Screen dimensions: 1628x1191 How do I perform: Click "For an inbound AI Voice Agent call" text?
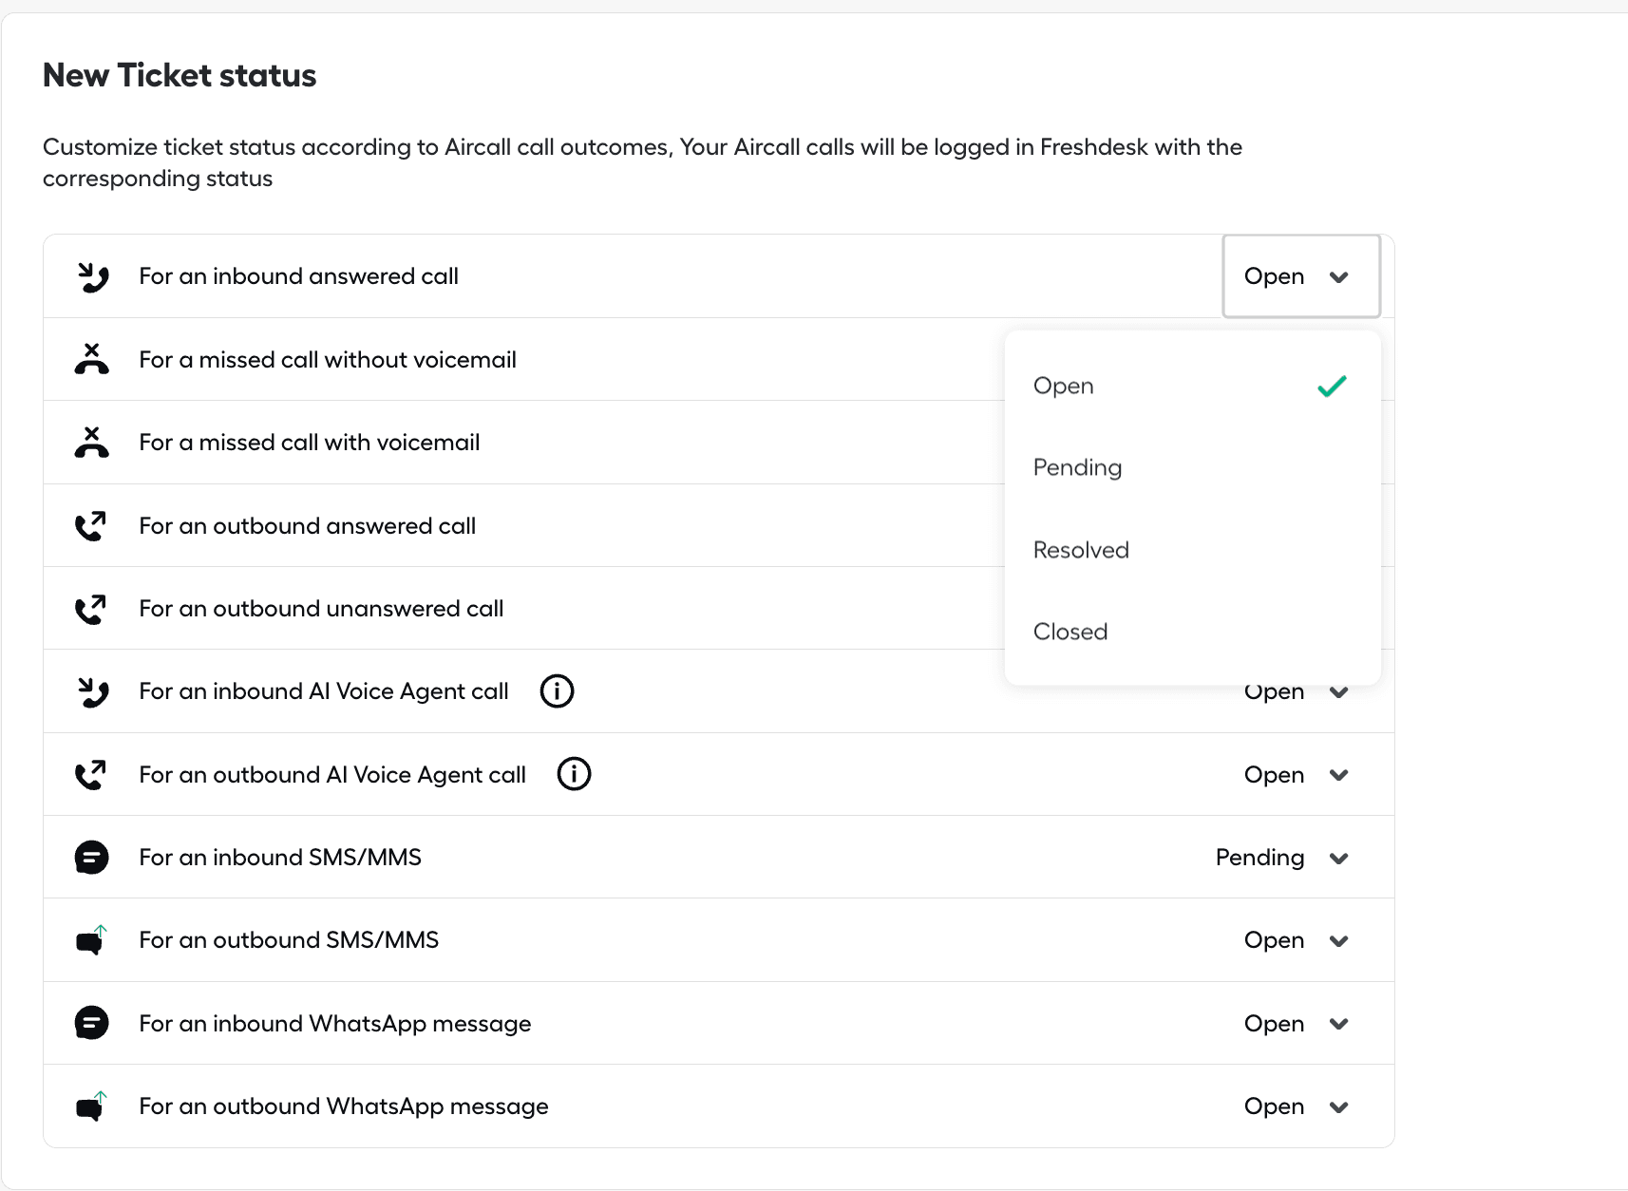click(324, 691)
